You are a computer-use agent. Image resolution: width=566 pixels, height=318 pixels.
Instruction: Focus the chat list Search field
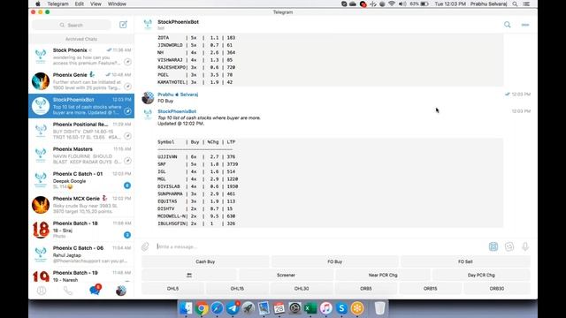pyautogui.click(x=72, y=25)
